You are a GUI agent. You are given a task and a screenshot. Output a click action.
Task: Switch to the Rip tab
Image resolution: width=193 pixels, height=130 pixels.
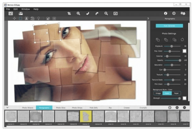110,108
